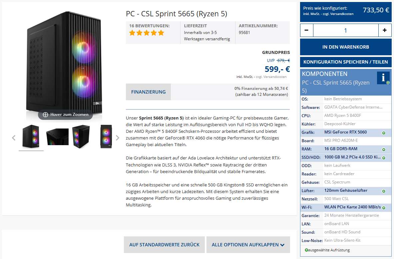The image size is (394, 259).
Task: Decrease quantity with the minus button
Action: pyautogui.click(x=306, y=30)
